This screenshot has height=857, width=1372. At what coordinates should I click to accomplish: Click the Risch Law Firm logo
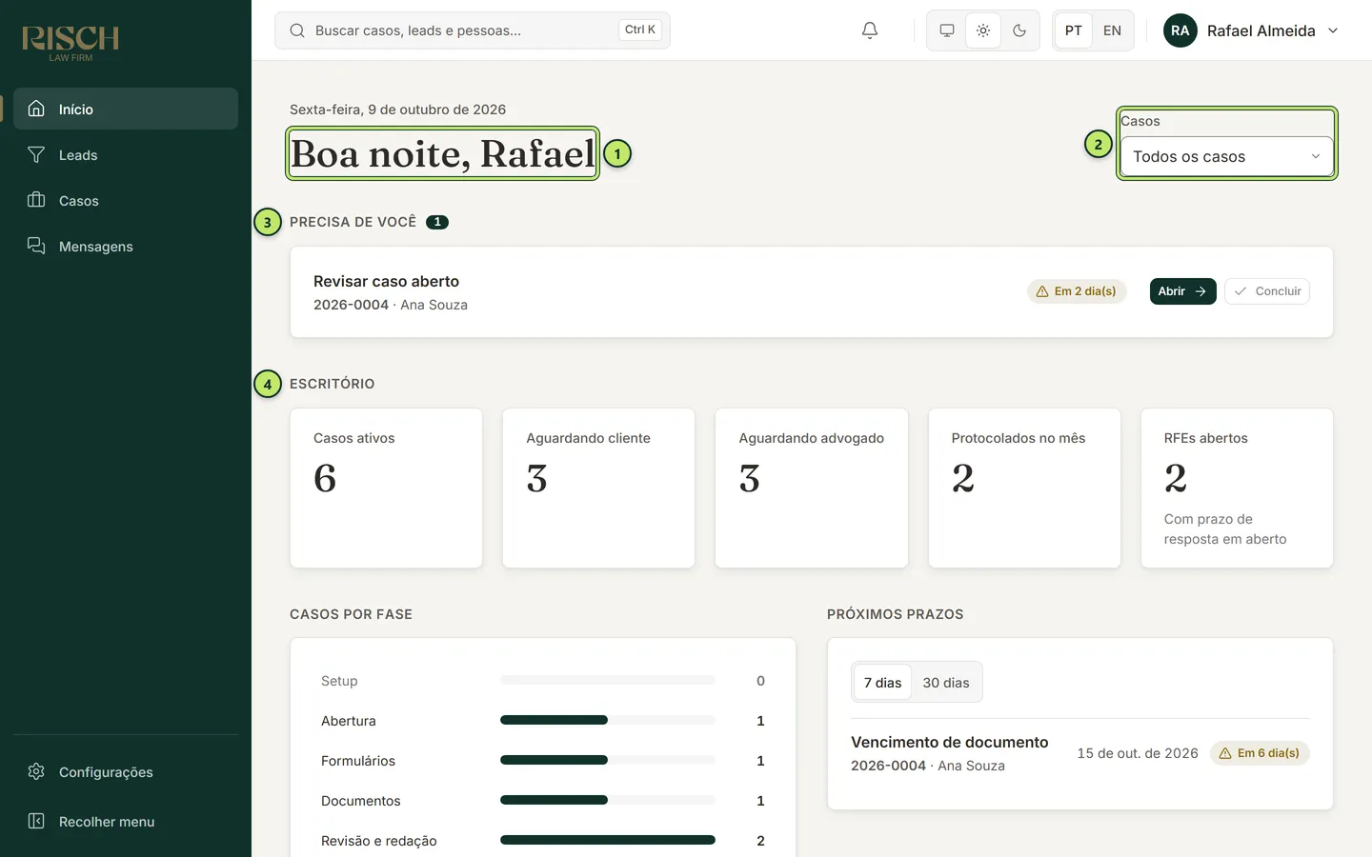[x=71, y=43]
